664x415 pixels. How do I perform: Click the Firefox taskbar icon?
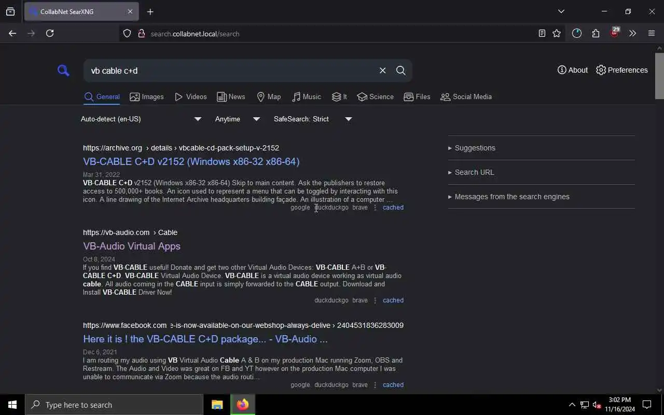[243, 405]
